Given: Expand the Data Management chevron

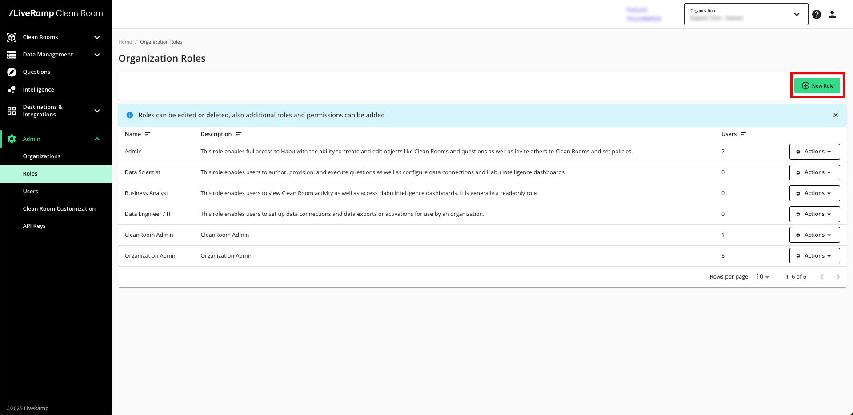Looking at the screenshot, I should click(x=97, y=55).
